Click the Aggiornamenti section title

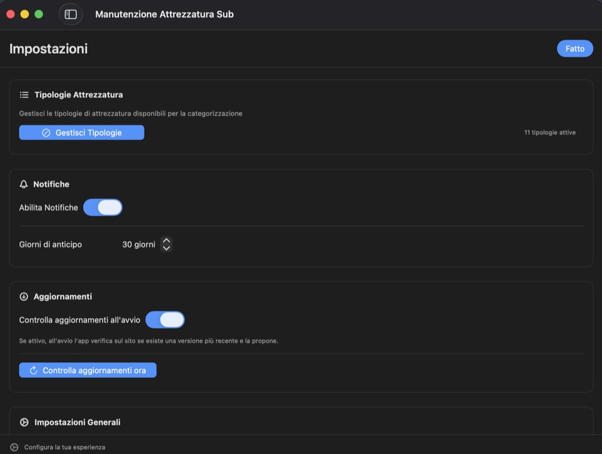tap(62, 296)
